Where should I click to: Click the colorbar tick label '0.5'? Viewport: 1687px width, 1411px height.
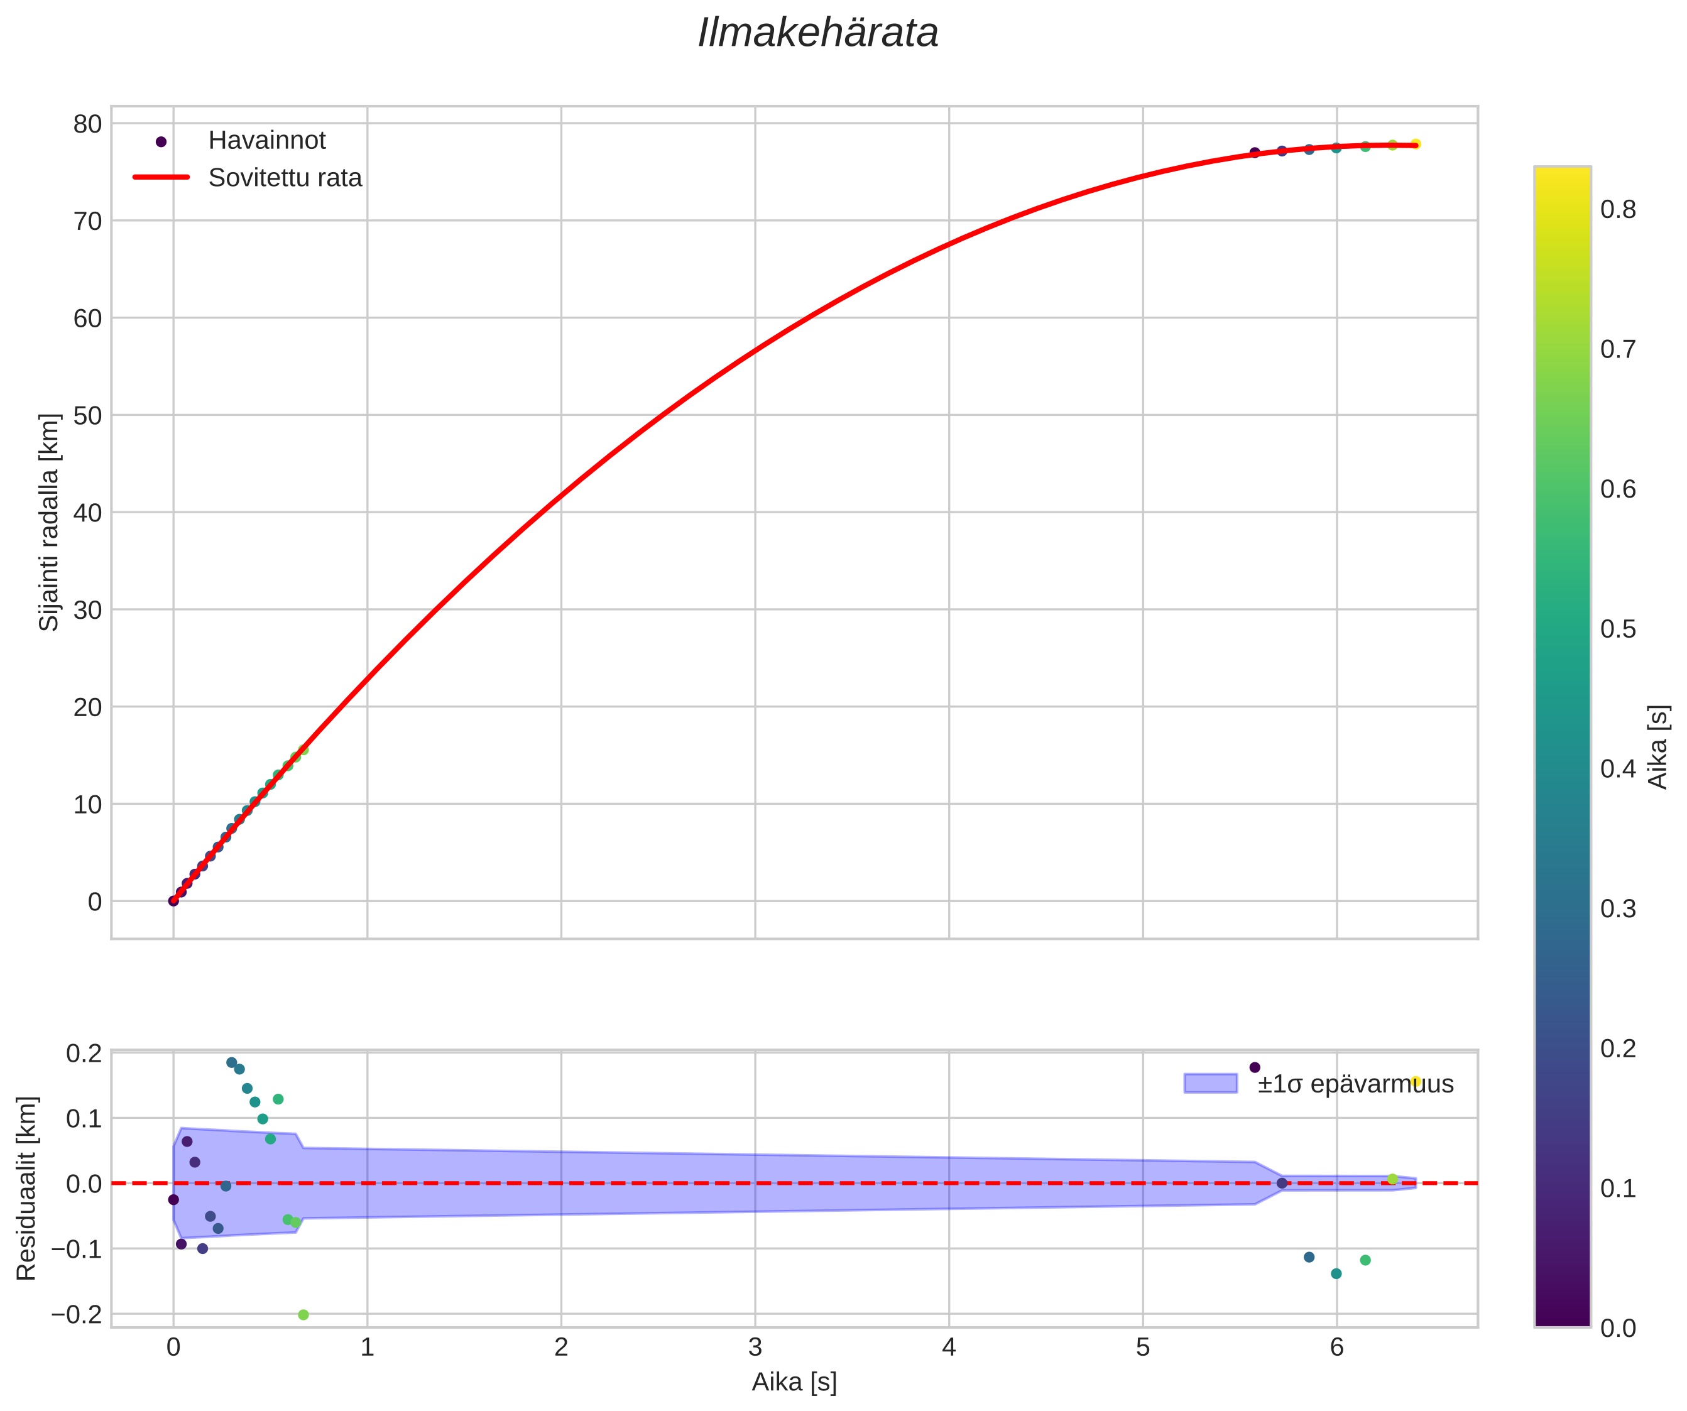pyautogui.click(x=1618, y=629)
